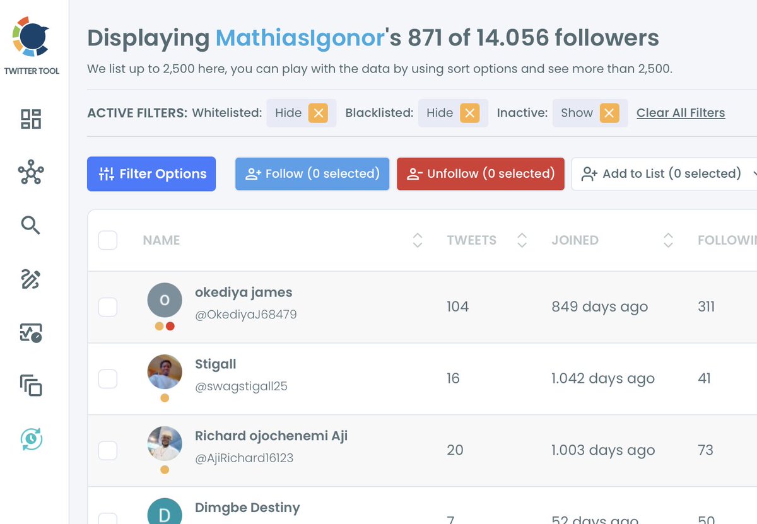The width and height of the screenshot is (757, 524).
Task: Sort by the JOINED column arrows
Action: 669,240
